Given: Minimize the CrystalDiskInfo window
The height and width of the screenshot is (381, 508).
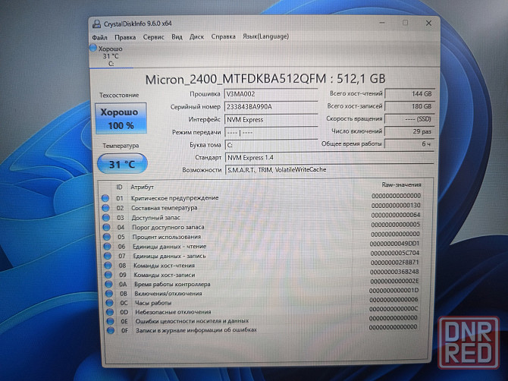Looking at the screenshot, I should (382, 23).
